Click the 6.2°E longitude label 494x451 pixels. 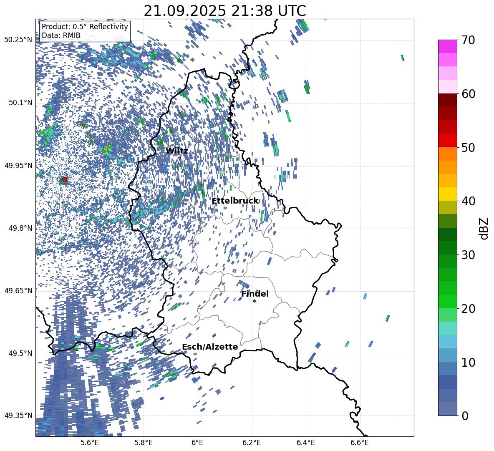[252, 443]
